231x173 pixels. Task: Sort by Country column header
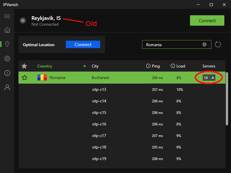[45, 66]
